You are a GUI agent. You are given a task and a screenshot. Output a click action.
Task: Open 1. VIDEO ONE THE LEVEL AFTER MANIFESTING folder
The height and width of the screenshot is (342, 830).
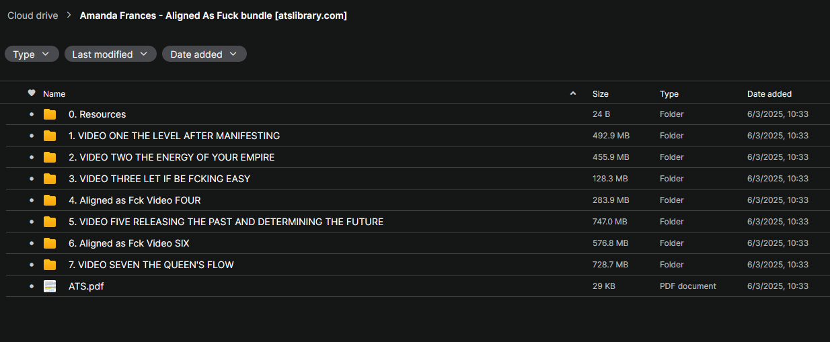(x=174, y=136)
